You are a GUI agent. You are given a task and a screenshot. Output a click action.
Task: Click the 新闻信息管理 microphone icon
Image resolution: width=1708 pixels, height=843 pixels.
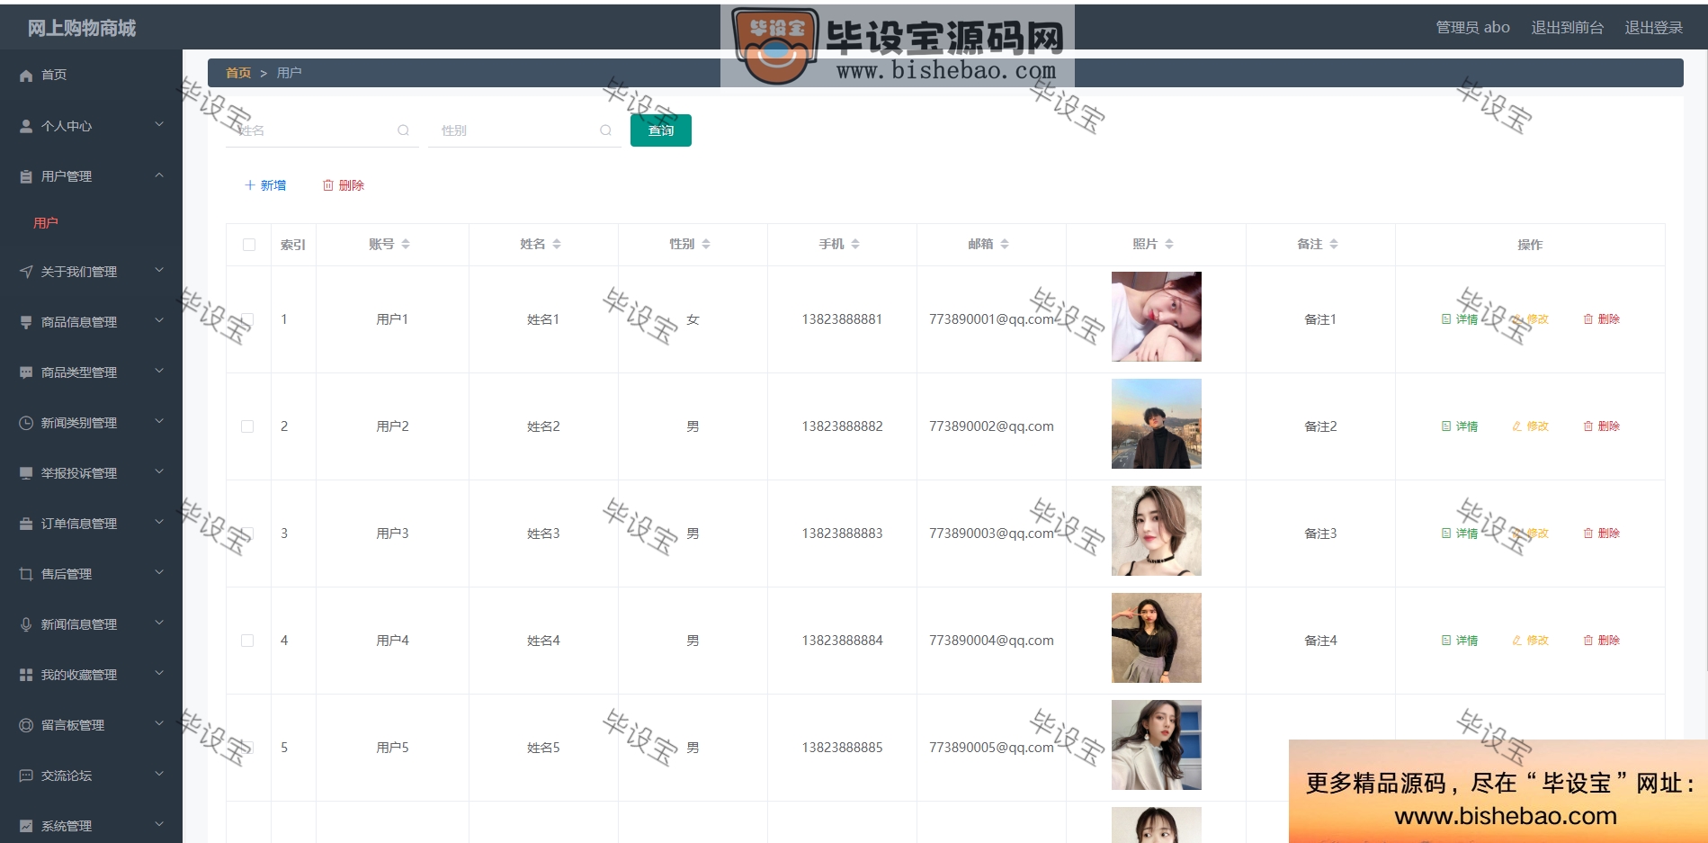[26, 624]
